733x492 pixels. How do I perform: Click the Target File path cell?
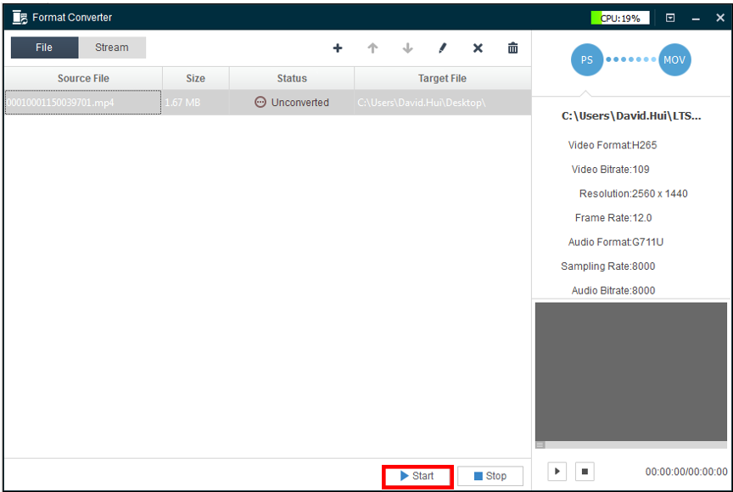(441, 103)
